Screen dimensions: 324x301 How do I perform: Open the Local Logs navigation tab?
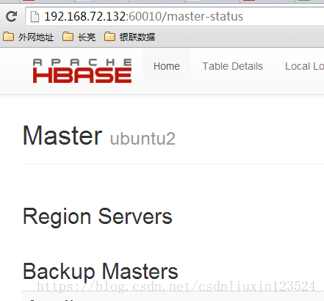tap(304, 66)
